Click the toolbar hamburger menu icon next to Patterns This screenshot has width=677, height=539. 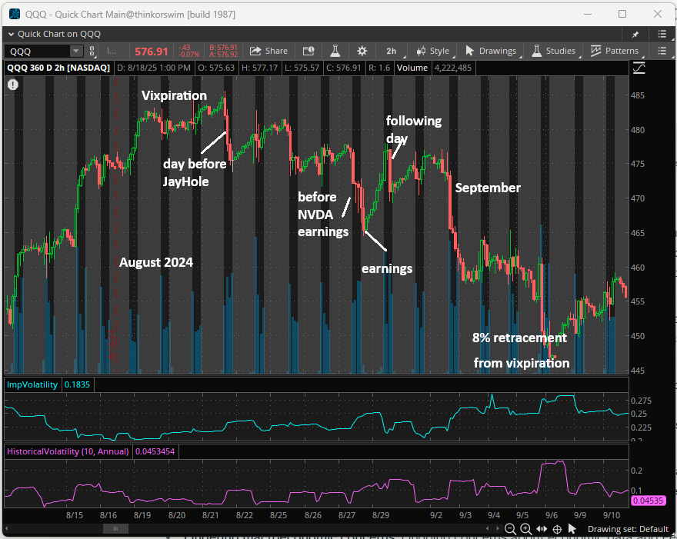662,51
